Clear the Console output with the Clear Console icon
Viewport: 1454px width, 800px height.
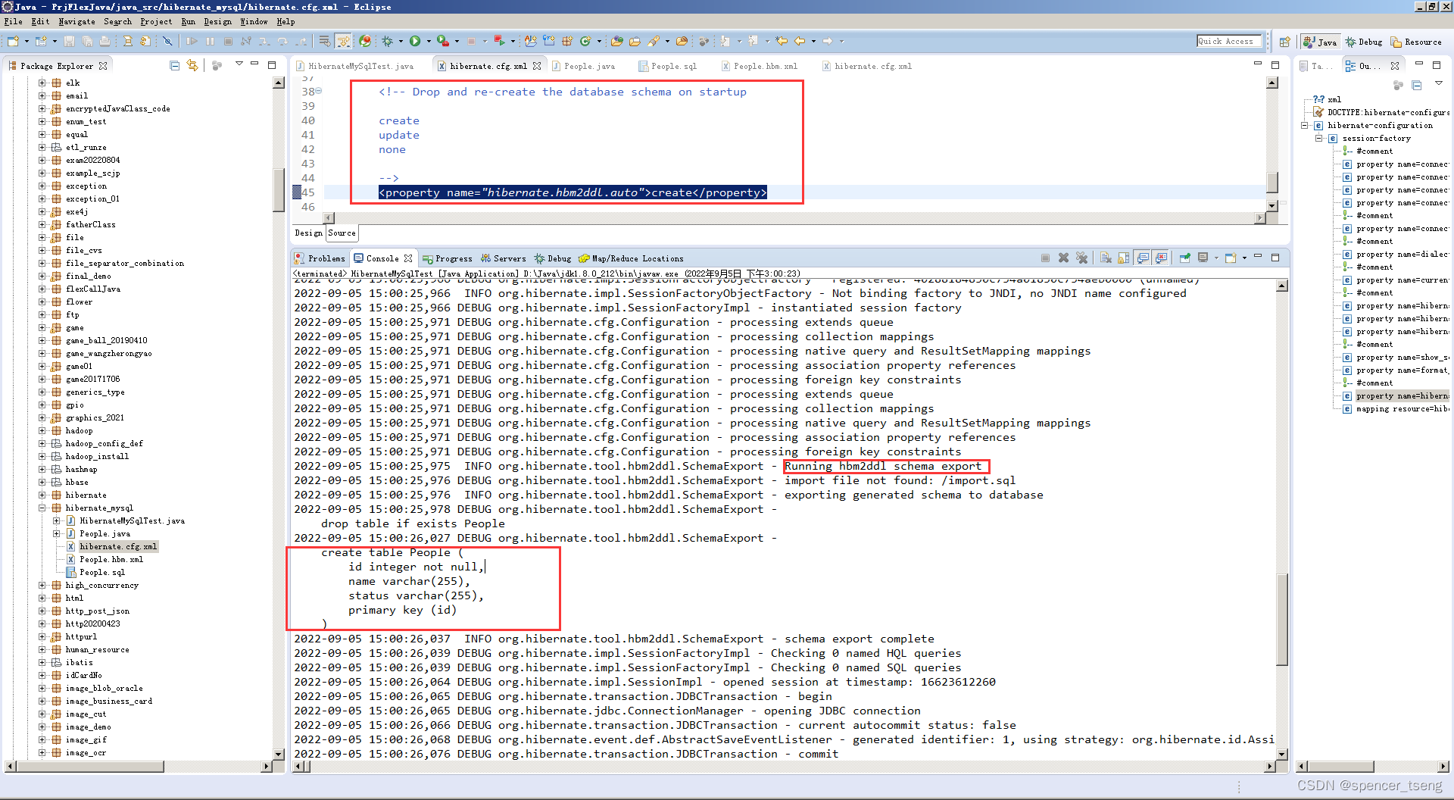pos(1106,258)
